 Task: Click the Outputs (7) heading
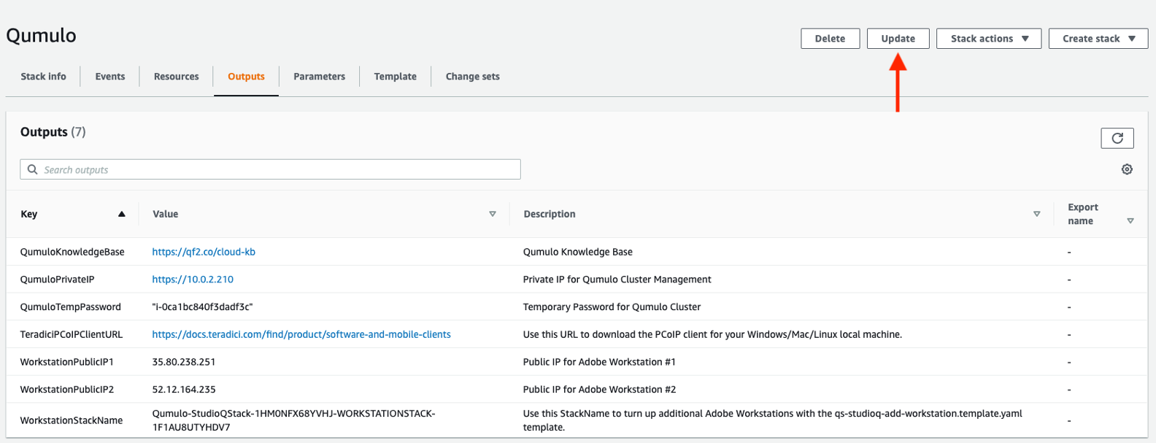tap(53, 132)
